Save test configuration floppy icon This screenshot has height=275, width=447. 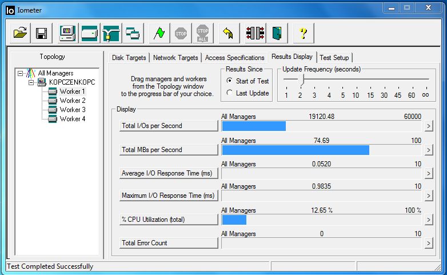click(x=42, y=33)
